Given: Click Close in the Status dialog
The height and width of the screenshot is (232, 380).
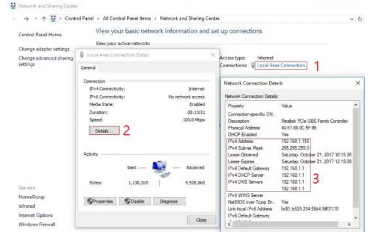Looking at the screenshot, I should pyautogui.click(x=201, y=220).
